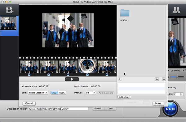The image size is (186, 122).
Task: Expand the Interval value dropdown
Action: [94, 93]
